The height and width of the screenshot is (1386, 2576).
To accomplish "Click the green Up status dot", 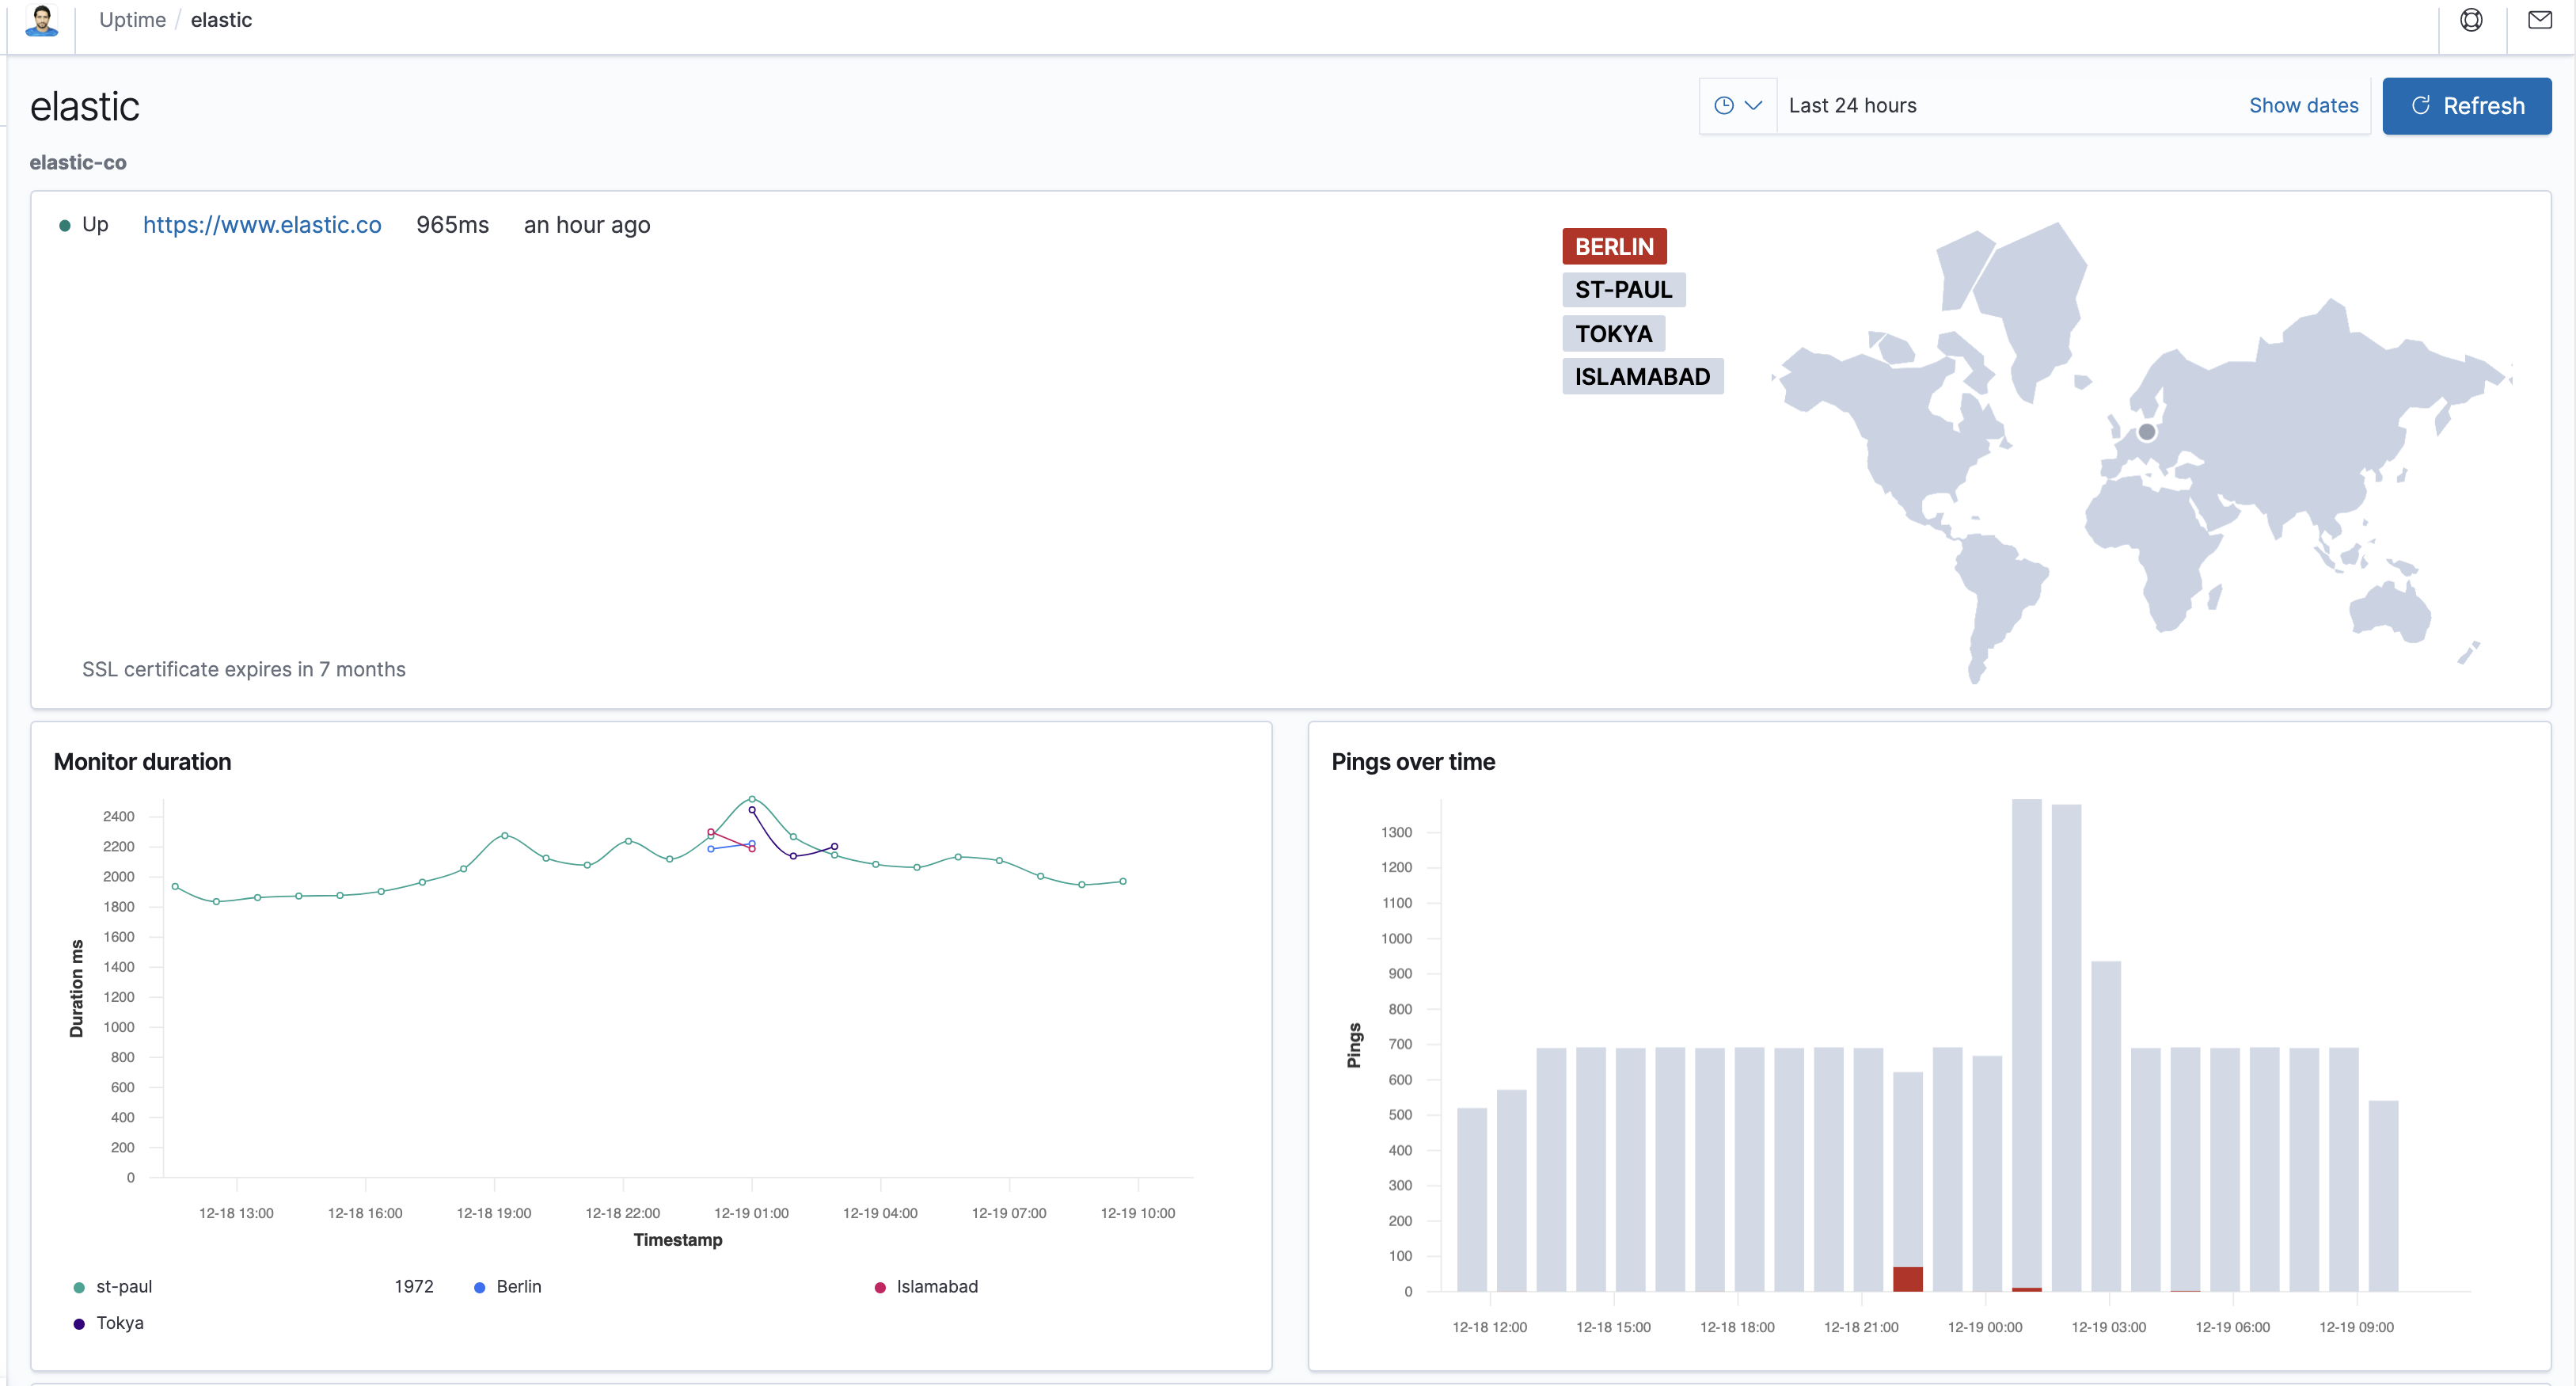I will 65,227.
